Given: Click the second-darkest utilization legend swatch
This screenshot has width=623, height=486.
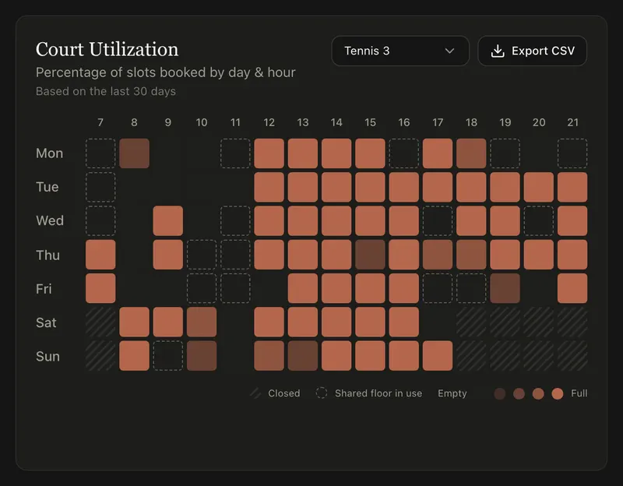Looking at the screenshot, I should coord(519,394).
